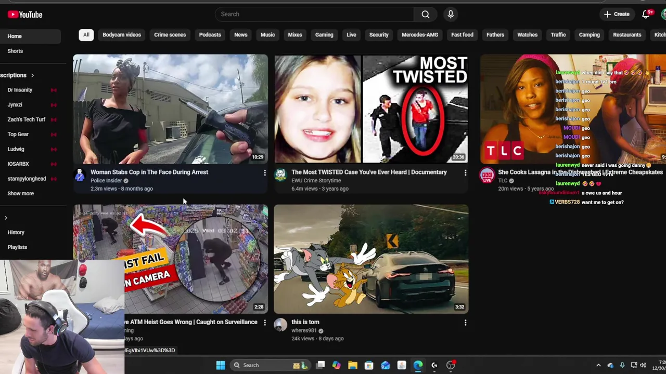Open the IOSARBX subscription
666x374 pixels.
point(18,164)
